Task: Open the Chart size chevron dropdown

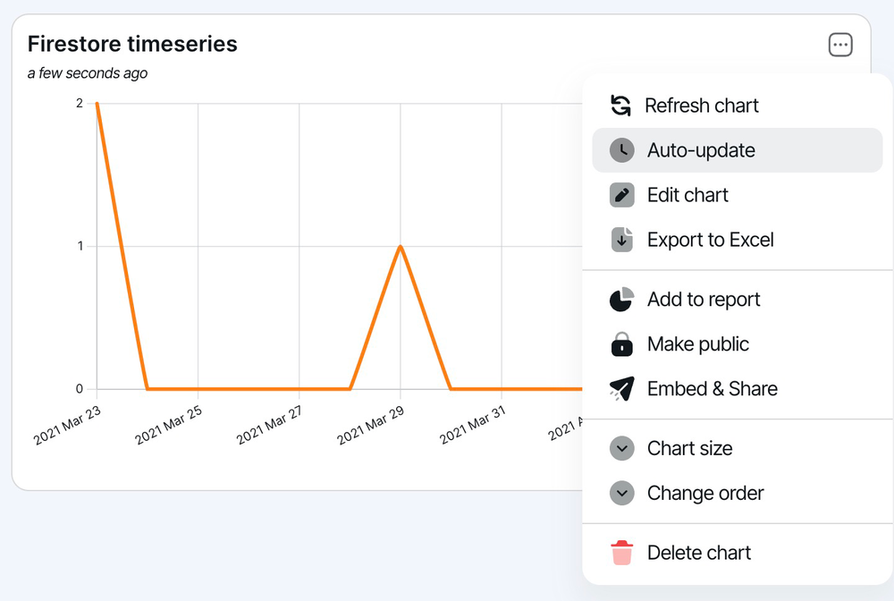Action: (x=621, y=448)
